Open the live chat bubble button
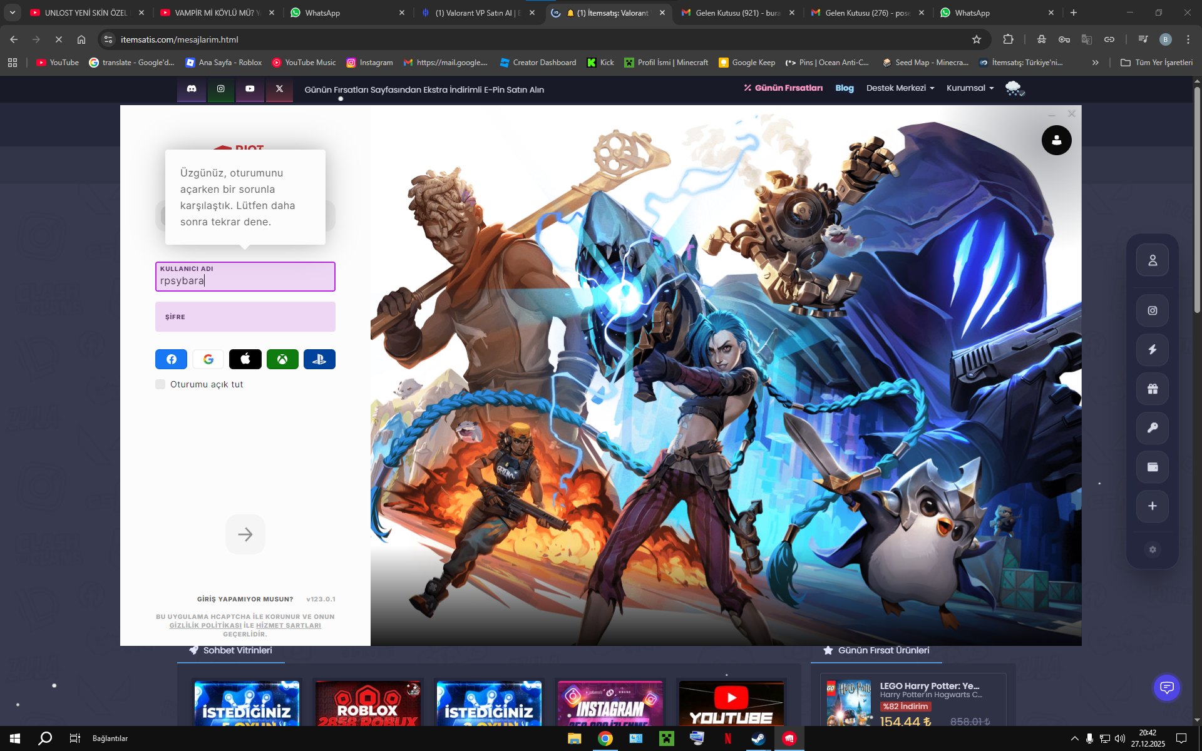 pos(1167,688)
